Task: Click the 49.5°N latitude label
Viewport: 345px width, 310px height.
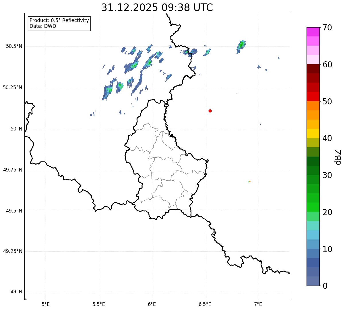Action: [x=14, y=211]
